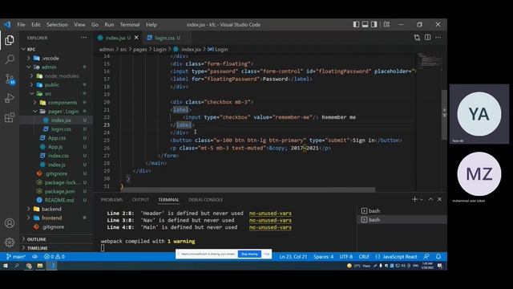Toggle the primary side bar layout icon
This screenshot has width=513, height=289.
pos(356,24)
